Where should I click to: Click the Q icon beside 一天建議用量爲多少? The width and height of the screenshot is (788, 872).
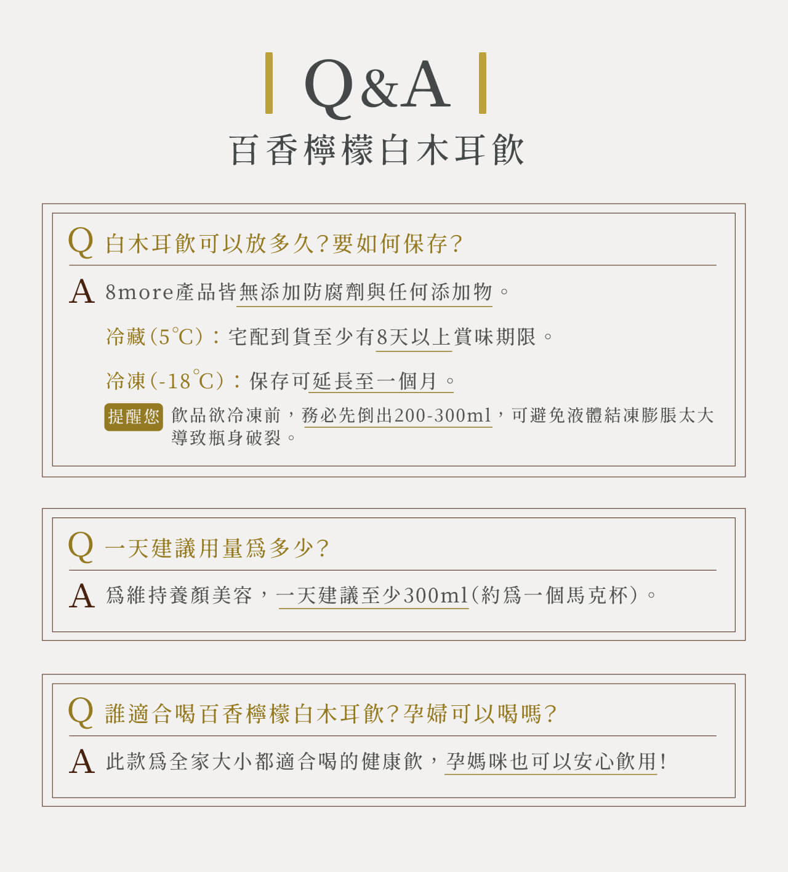[x=81, y=546]
